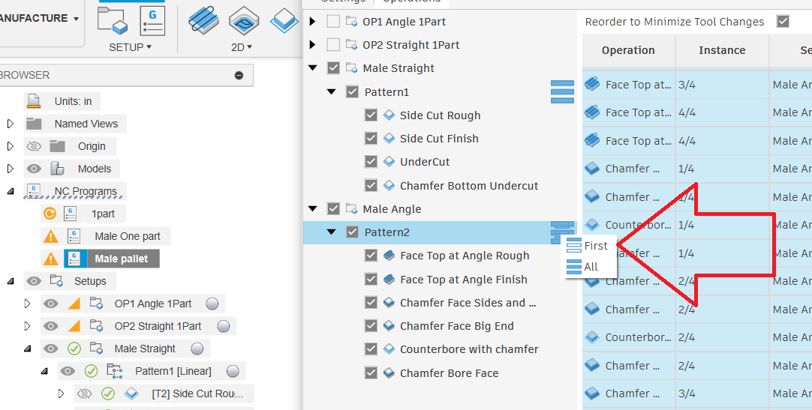Collapse the Setups node
Screen dimensions: 812x410
(x=11, y=281)
